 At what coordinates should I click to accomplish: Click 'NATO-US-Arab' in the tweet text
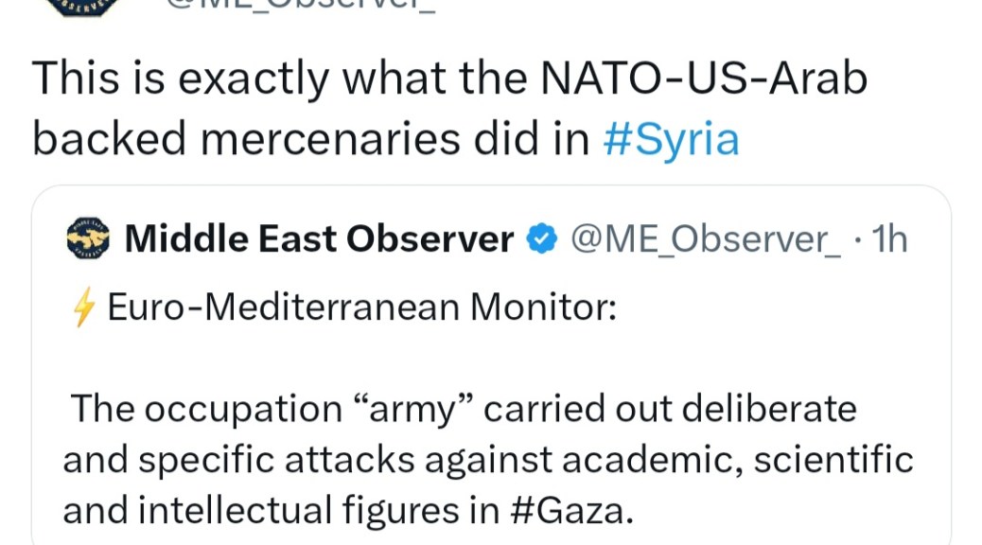[x=702, y=80]
